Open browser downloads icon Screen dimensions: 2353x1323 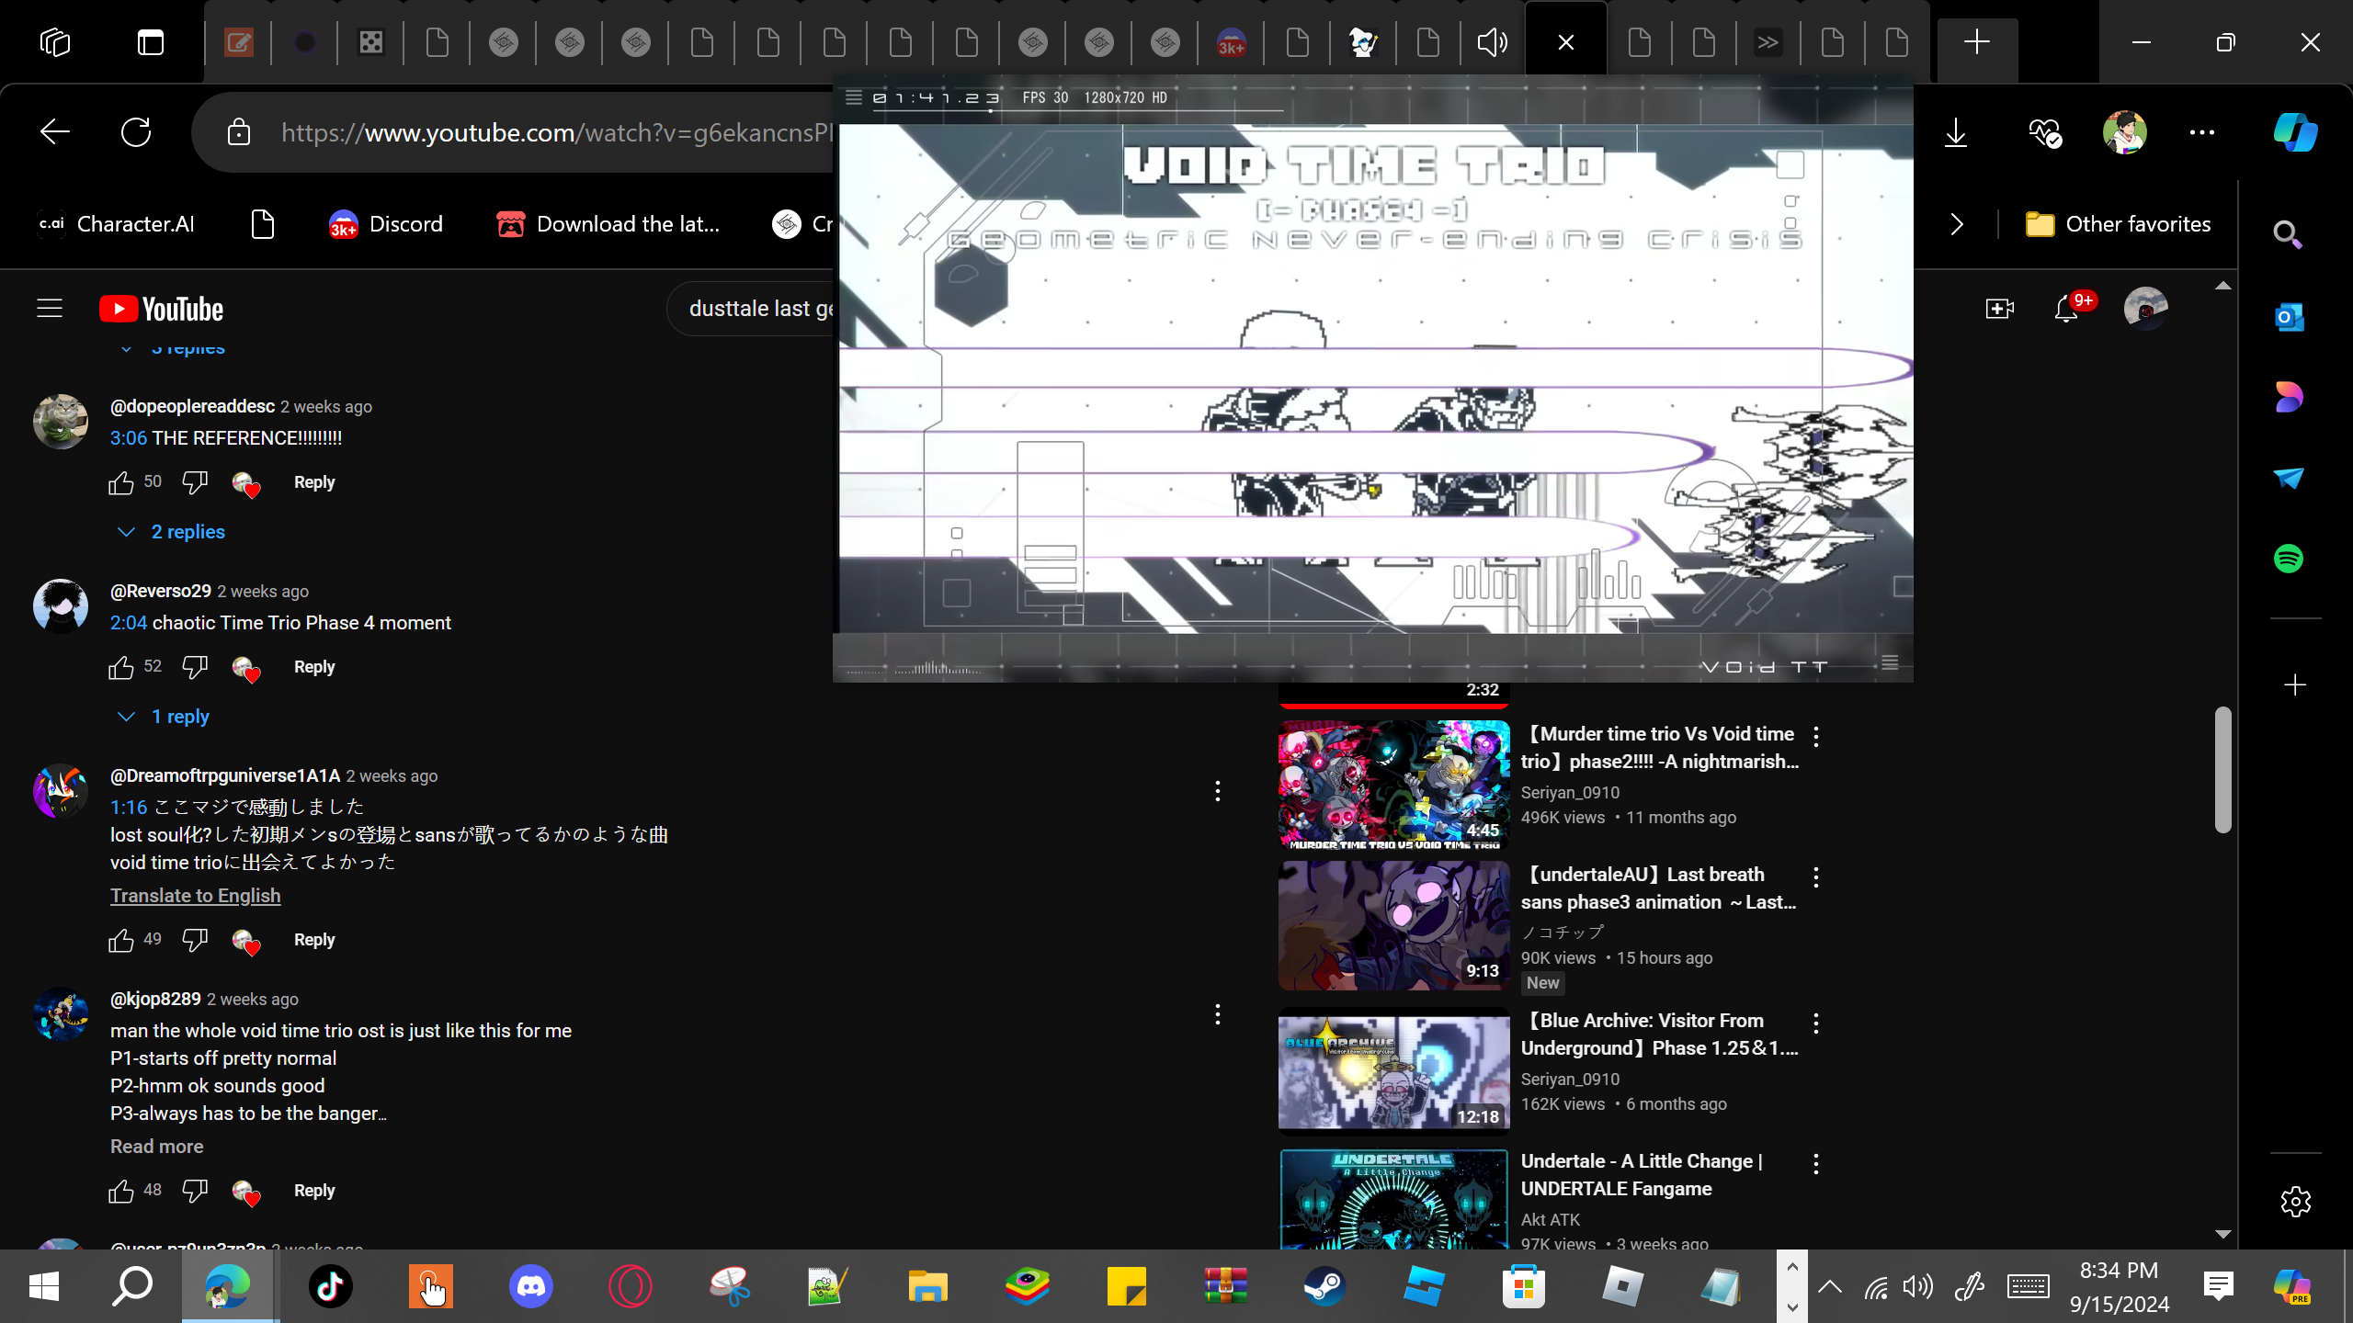[x=1956, y=132]
